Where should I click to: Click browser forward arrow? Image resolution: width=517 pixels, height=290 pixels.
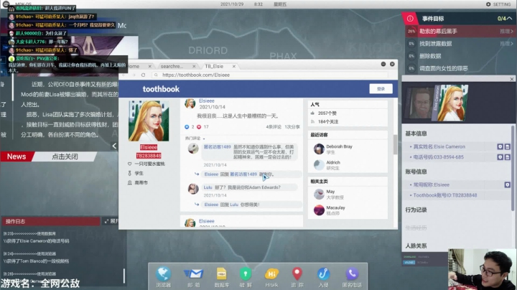point(134,75)
